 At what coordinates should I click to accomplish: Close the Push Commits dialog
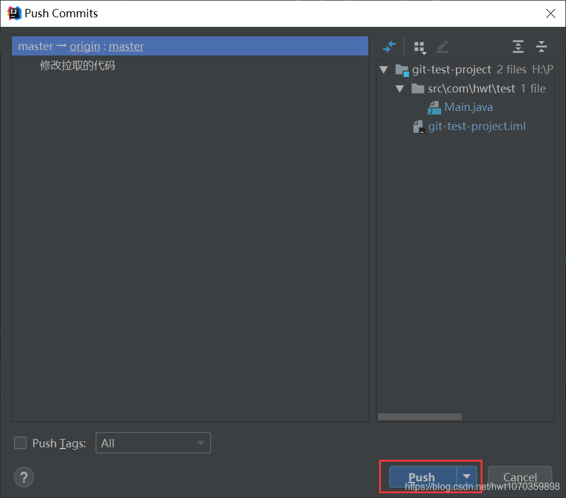[x=550, y=13]
